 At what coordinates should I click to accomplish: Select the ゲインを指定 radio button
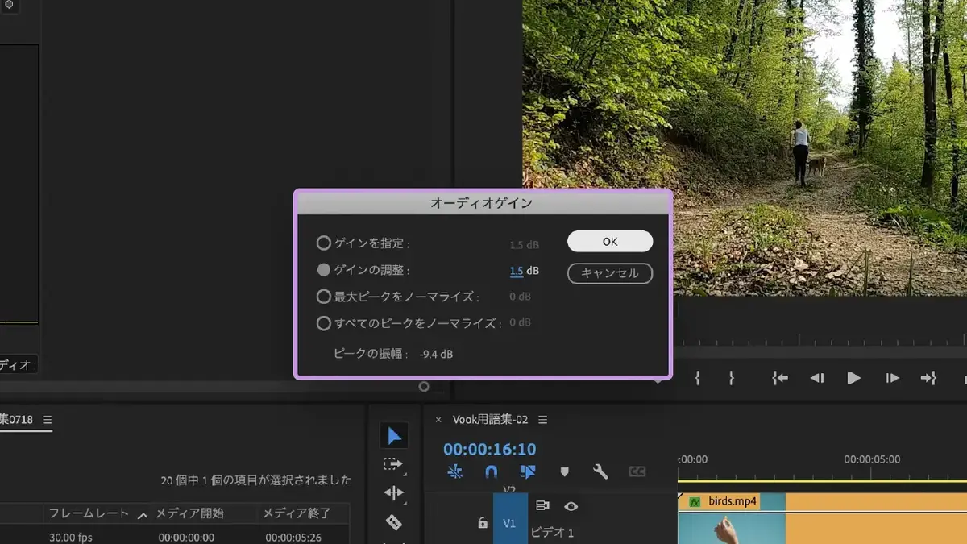click(323, 243)
